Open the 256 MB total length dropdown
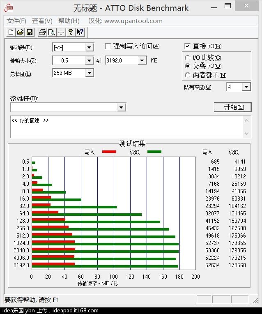262x314 pixels. coord(89,73)
